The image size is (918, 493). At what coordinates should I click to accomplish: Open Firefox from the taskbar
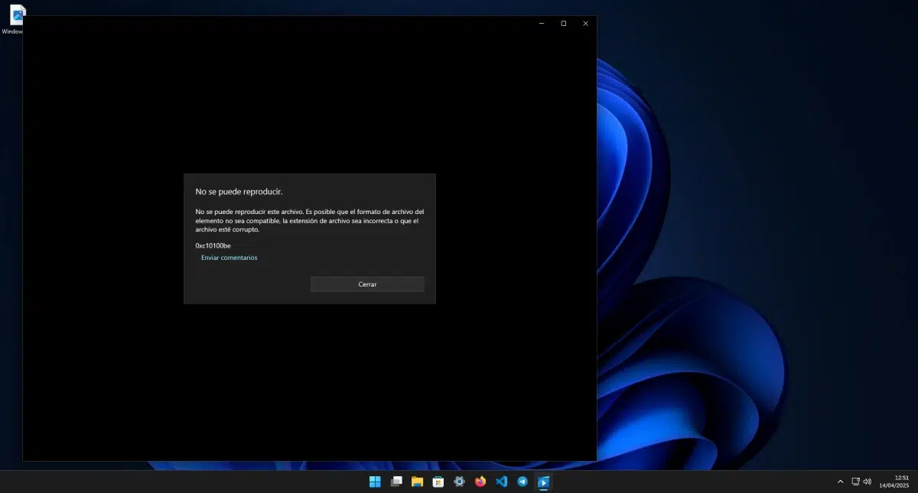click(480, 482)
